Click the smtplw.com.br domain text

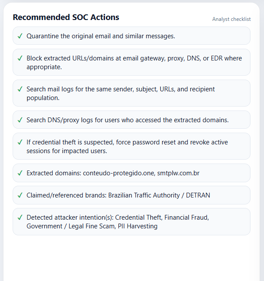tap(178, 173)
